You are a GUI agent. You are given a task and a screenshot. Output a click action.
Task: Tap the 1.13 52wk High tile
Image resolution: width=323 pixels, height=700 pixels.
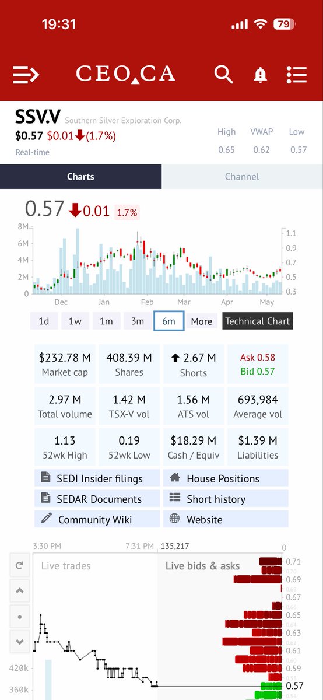(x=65, y=447)
